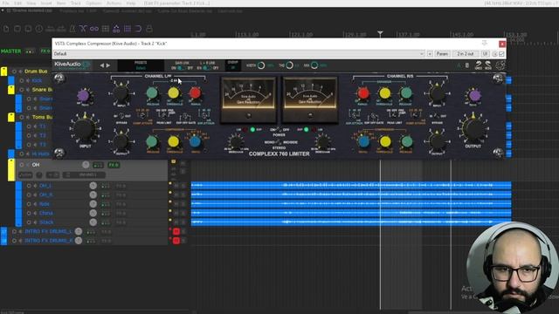Click the undo icon in plugin header
The image size is (559, 314).
click(479, 65)
